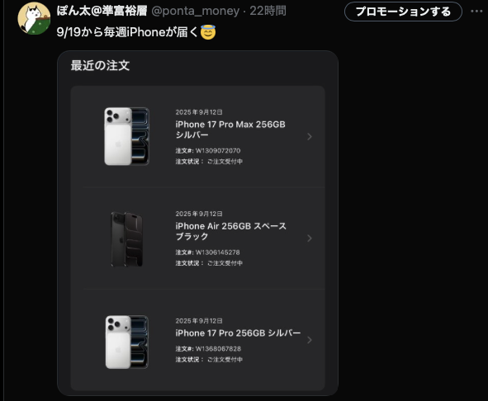Click the angel smiley emoji in tweet

tap(208, 32)
